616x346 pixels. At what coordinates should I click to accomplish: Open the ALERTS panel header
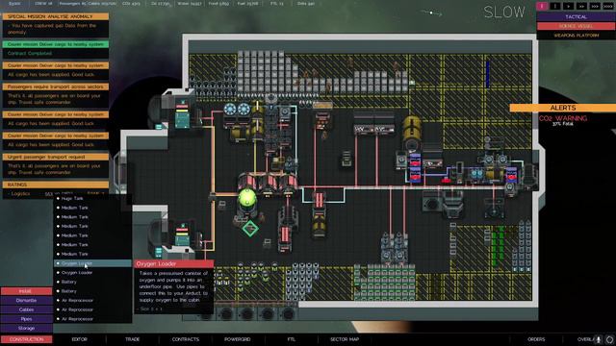562,108
